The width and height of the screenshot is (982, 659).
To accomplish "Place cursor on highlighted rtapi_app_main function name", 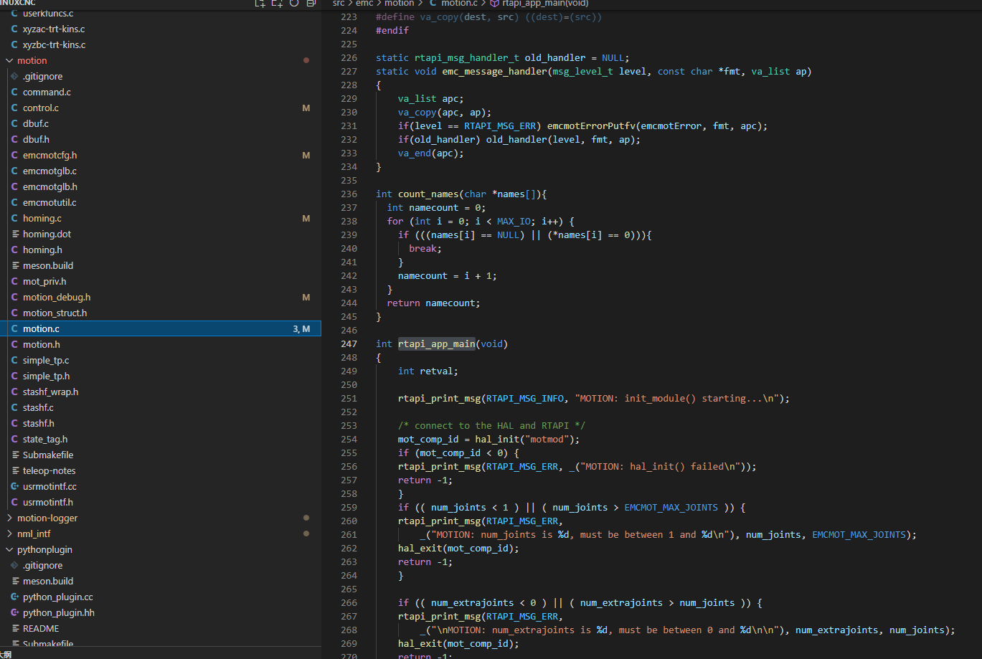I will (x=437, y=343).
